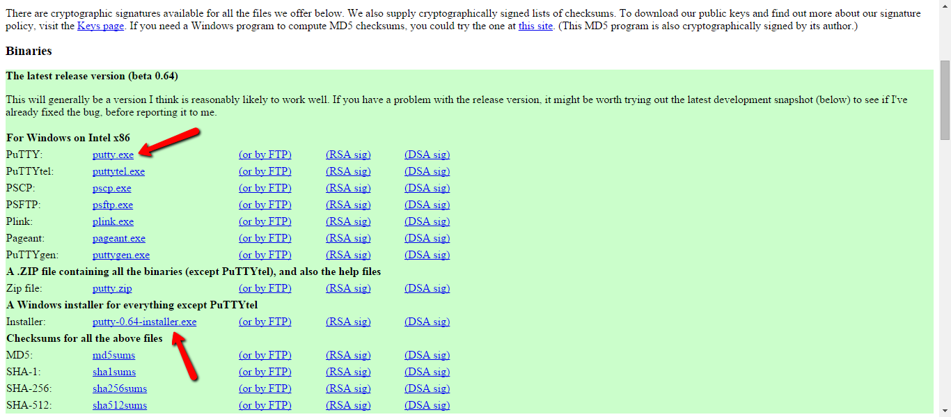The height and width of the screenshot is (417, 951).
Task: Open the DSA sig for the Zip file row
Action: click(x=427, y=288)
